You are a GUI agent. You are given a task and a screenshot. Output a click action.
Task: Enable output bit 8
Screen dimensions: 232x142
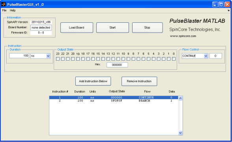point(133,59)
